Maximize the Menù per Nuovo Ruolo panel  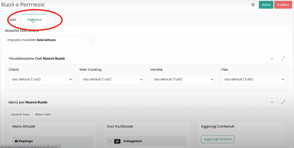coord(283,102)
